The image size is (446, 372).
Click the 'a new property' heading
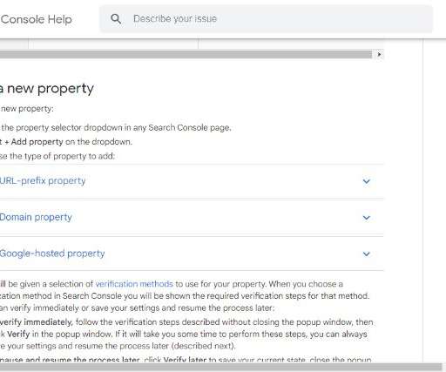(47, 88)
